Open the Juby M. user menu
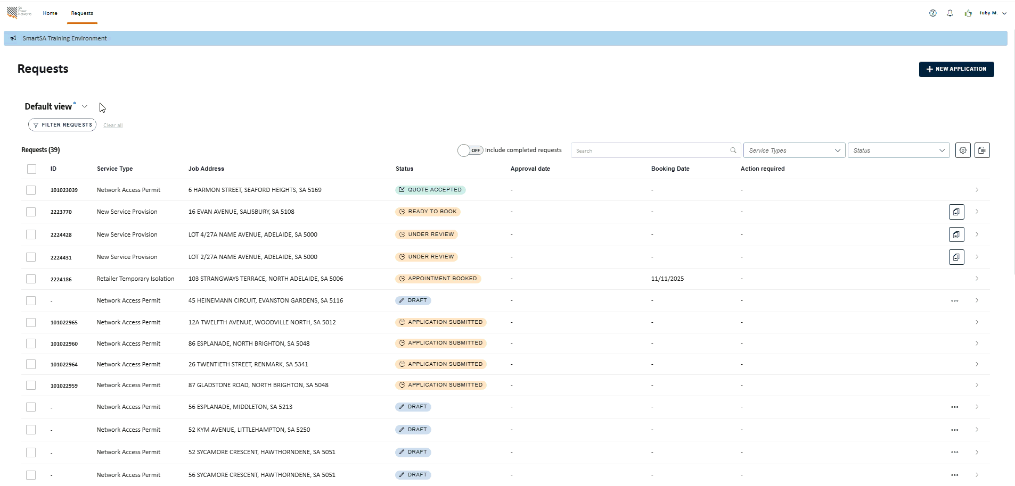1015x486 pixels. coord(993,13)
